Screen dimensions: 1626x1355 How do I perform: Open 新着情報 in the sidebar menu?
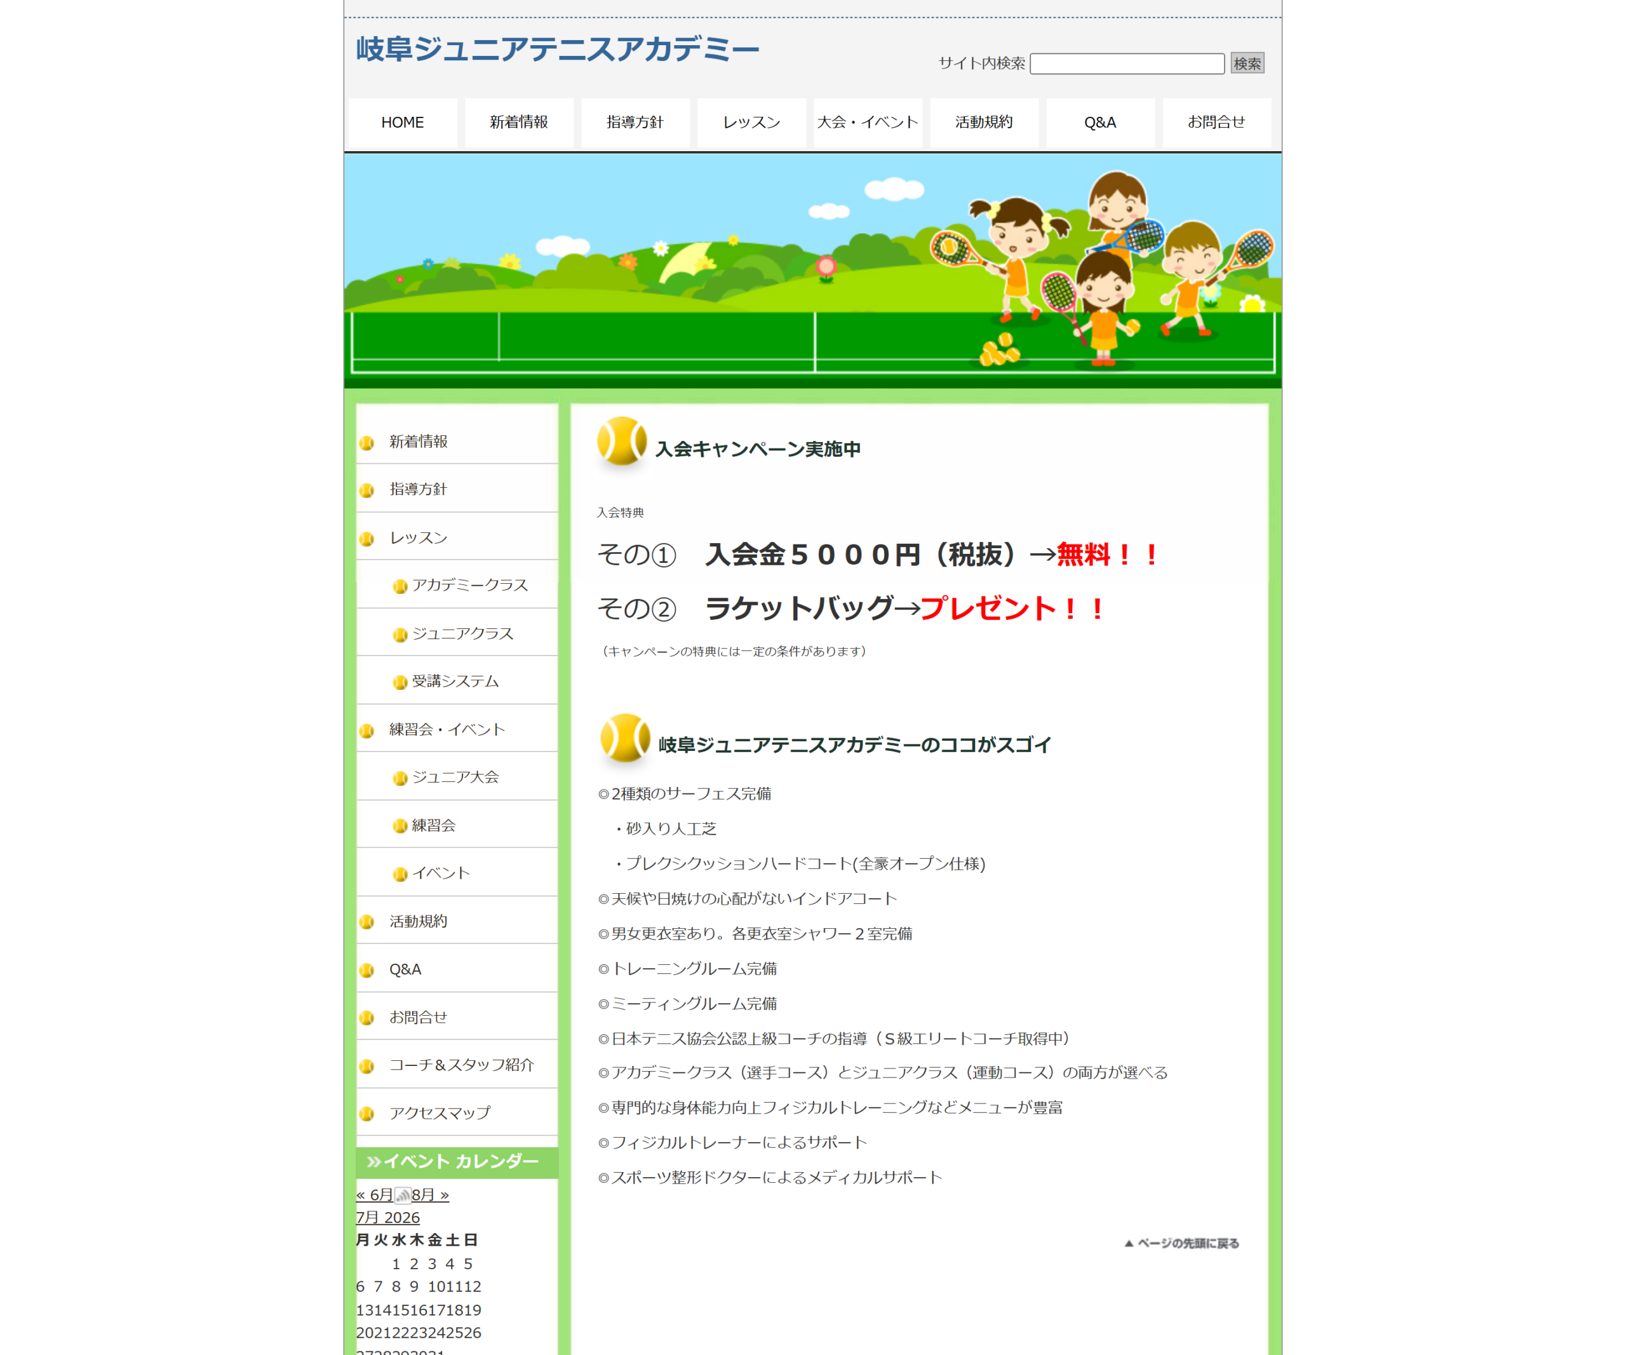tap(418, 442)
